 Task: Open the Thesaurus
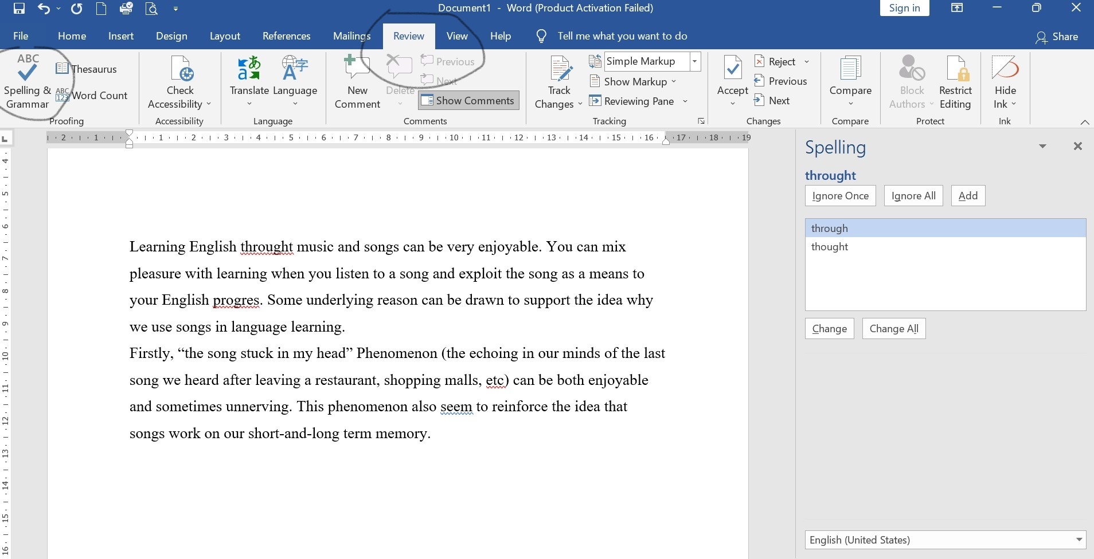tap(86, 69)
